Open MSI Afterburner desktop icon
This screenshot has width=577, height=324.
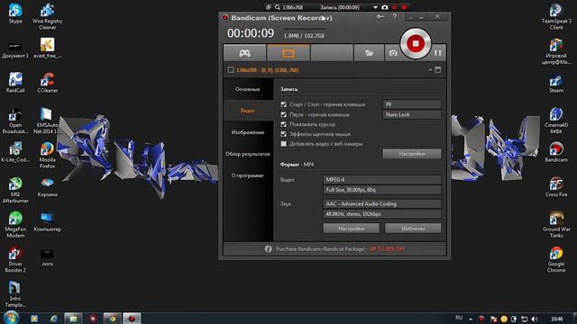(x=15, y=190)
